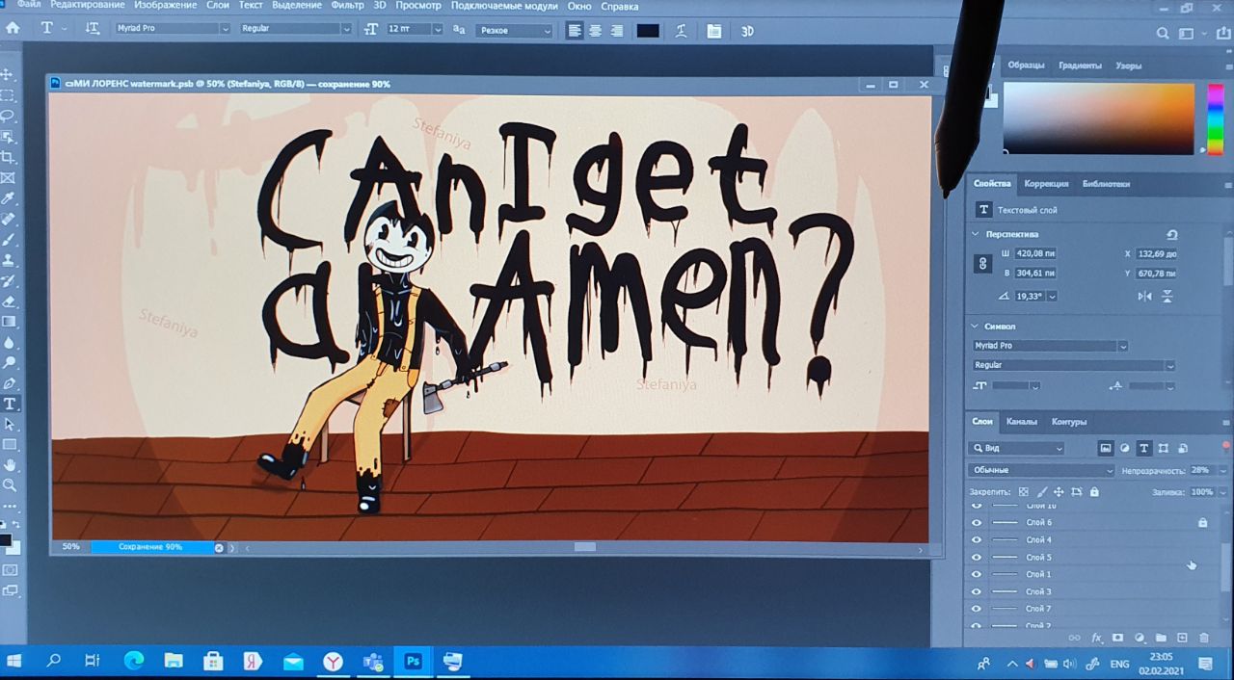Switch to the Контуры tab

point(1069,422)
